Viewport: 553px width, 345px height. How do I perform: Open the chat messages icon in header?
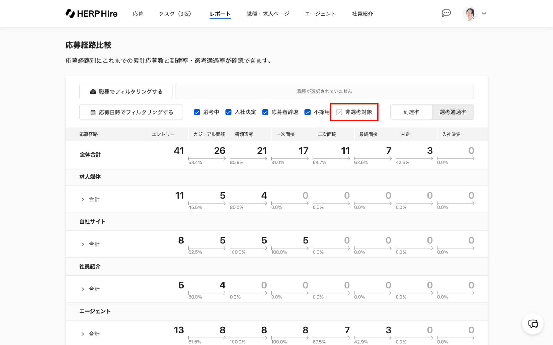click(x=446, y=13)
